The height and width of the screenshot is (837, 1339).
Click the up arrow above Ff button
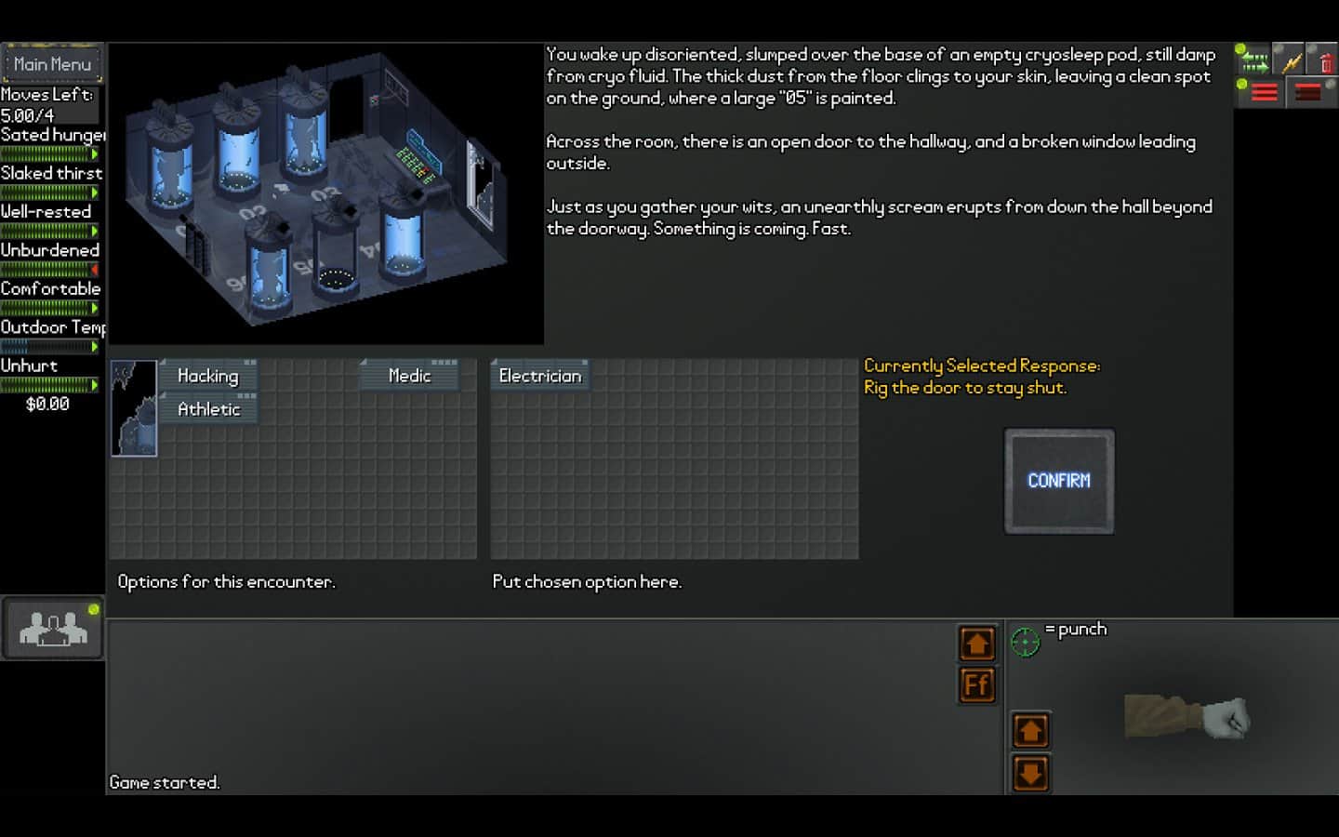point(976,644)
